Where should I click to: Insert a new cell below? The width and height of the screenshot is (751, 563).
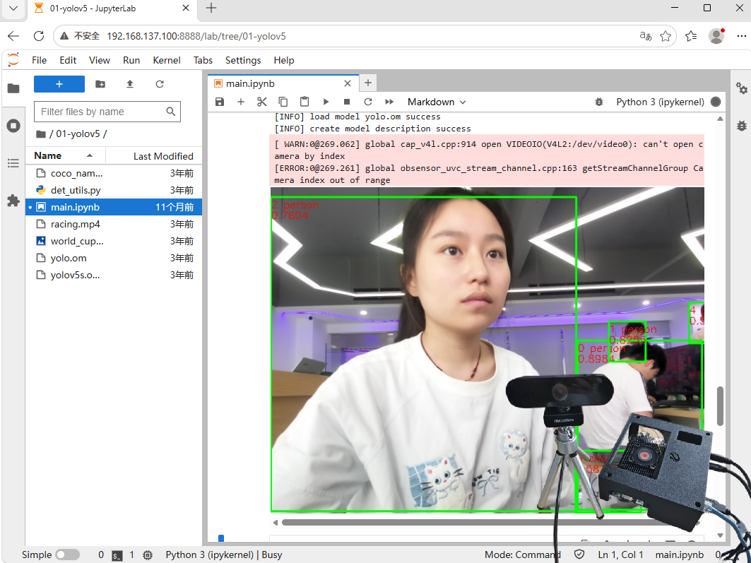pos(241,102)
